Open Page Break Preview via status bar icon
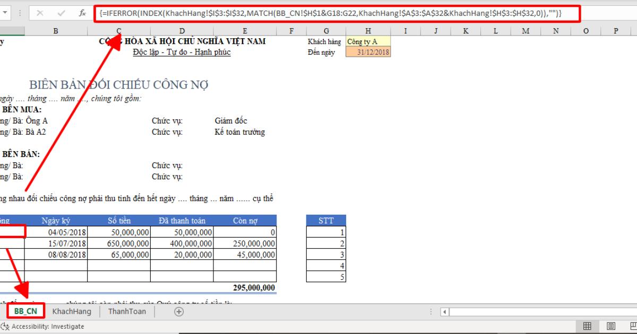The height and width of the screenshot is (334, 637). tap(633, 326)
